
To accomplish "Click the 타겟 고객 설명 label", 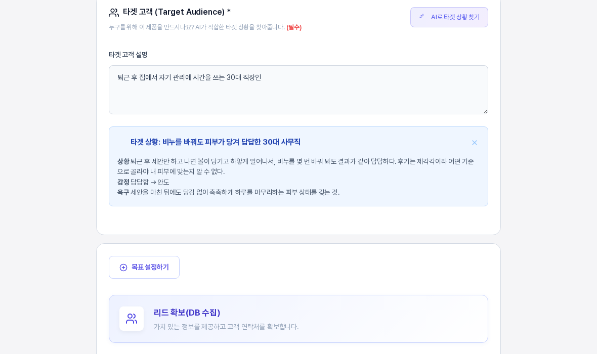I will [128, 55].
